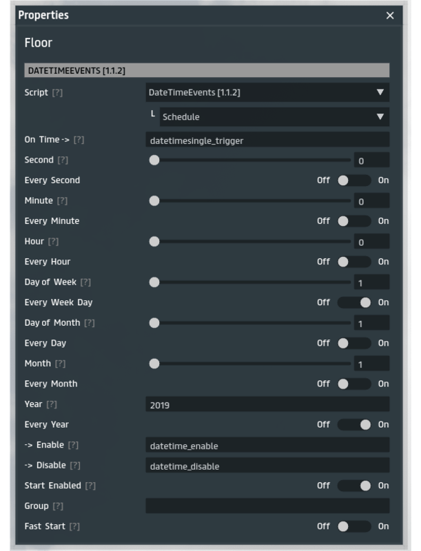This screenshot has height=551, width=421.
Task: Click the Hour slider handle
Action: [154, 242]
